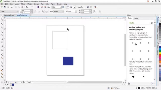
Task: Open the Object Manager docker tab
Action: 158,49
